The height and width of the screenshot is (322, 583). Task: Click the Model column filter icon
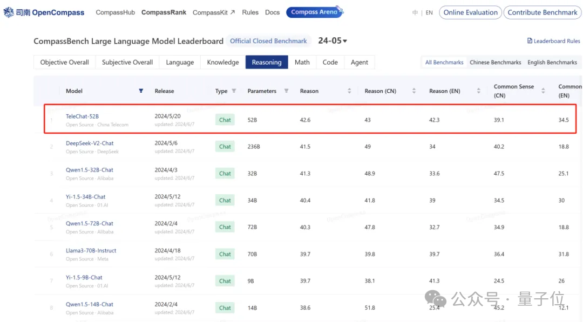141,91
